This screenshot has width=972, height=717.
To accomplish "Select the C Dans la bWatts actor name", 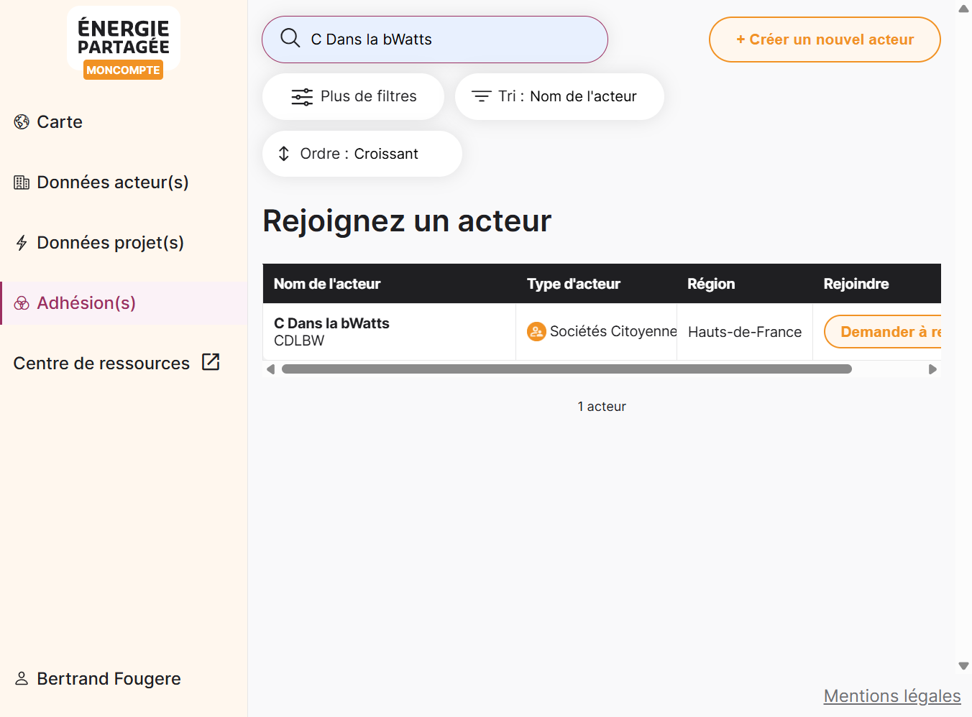I will (x=331, y=323).
